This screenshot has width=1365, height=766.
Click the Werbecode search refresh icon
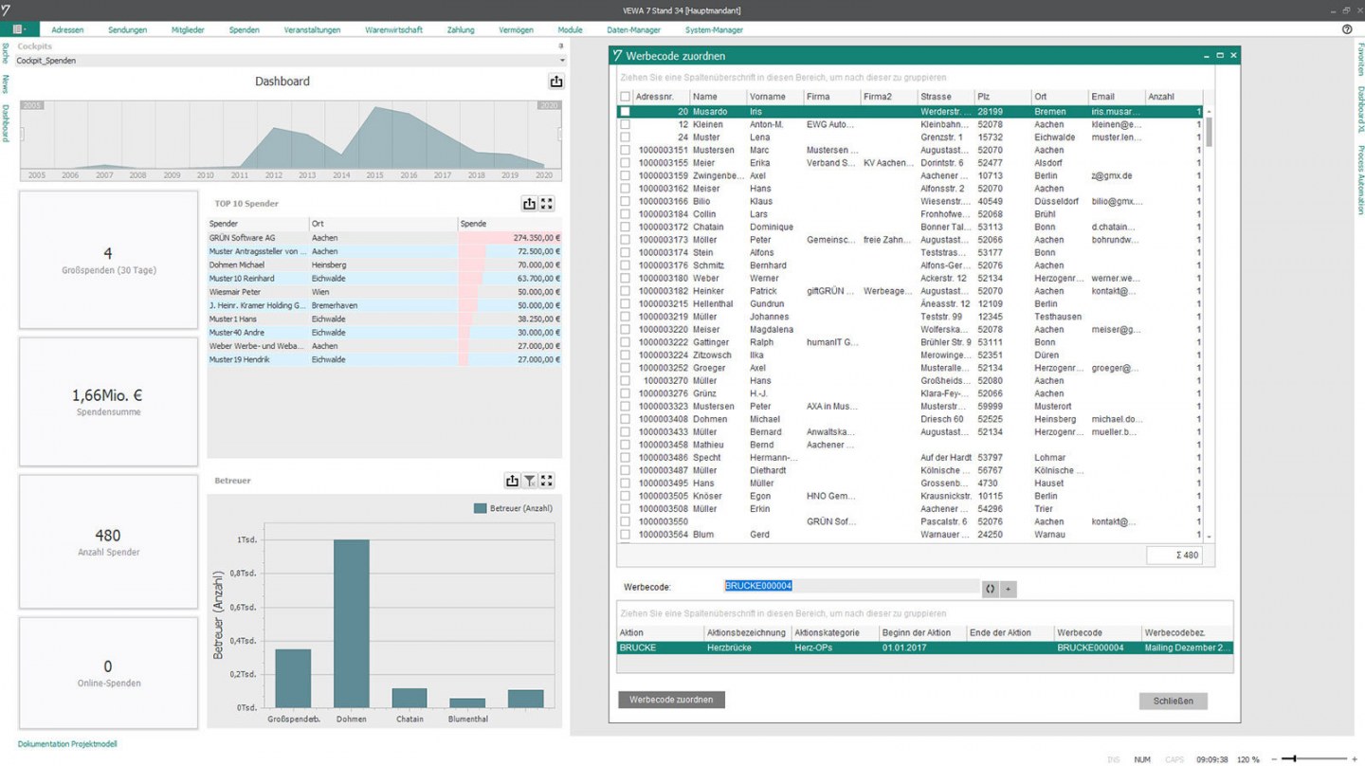coord(990,589)
